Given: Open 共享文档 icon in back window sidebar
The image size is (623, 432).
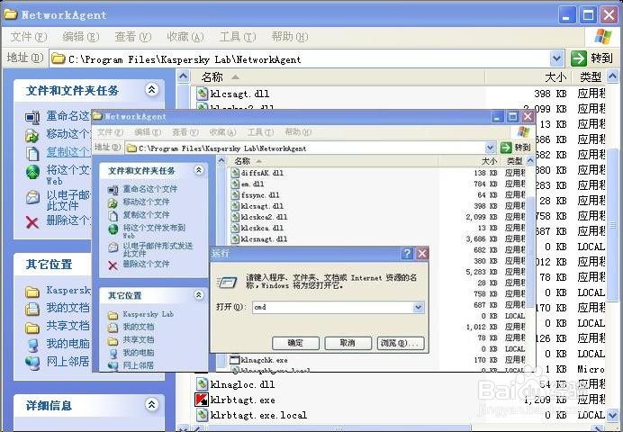Looking at the screenshot, I should pyautogui.click(x=32, y=328).
